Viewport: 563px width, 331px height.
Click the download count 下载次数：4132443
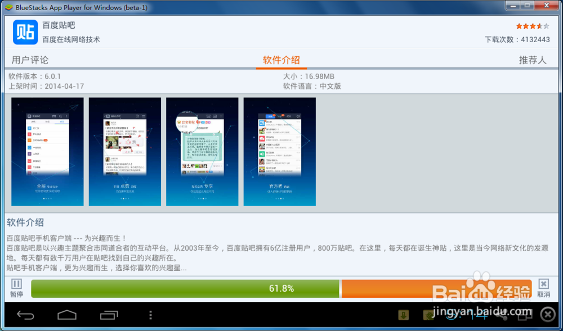[x=517, y=39]
